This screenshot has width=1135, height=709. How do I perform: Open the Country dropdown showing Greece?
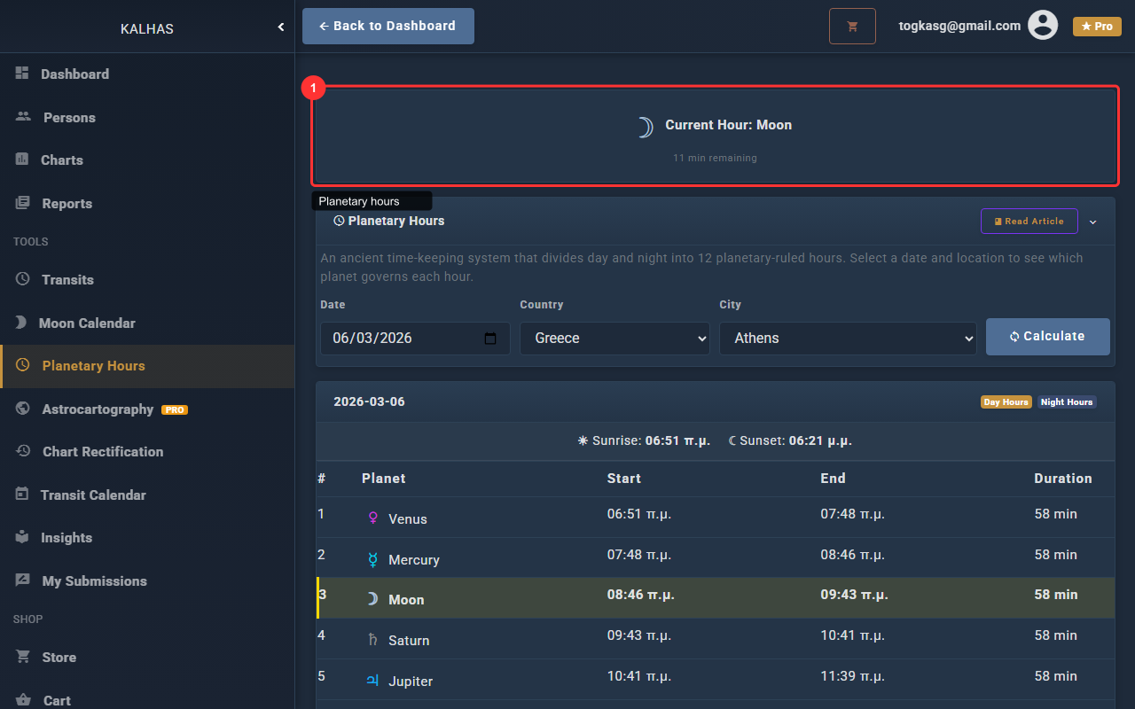(x=614, y=339)
